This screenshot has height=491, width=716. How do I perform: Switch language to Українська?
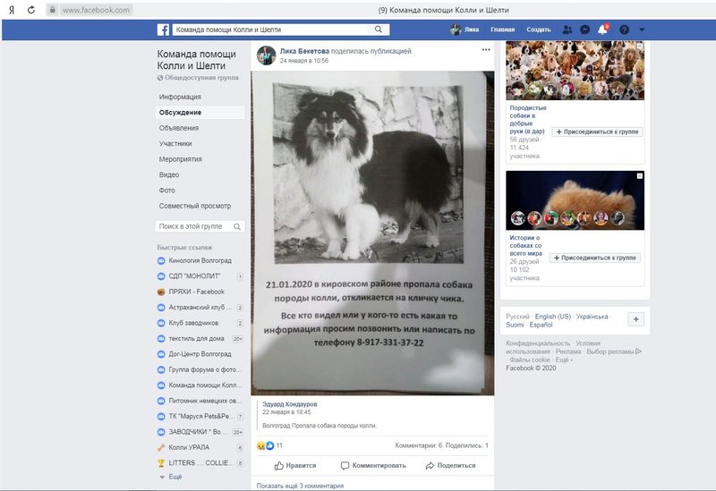click(592, 317)
